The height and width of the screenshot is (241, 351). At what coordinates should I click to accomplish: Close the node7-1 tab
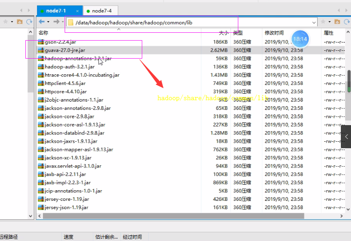77,11
